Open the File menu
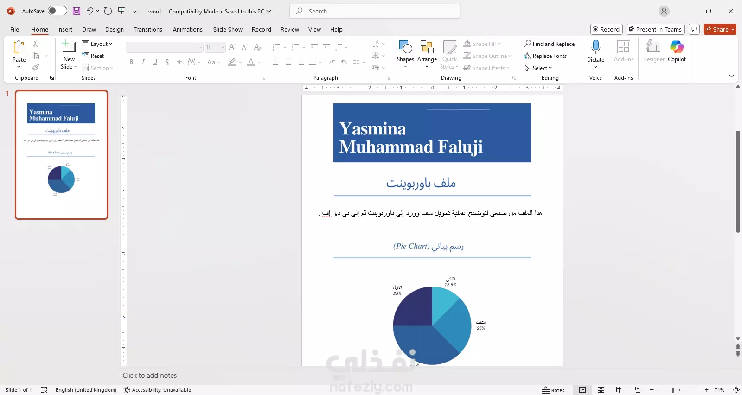Viewport: 742px width, 395px height. coord(14,29)
